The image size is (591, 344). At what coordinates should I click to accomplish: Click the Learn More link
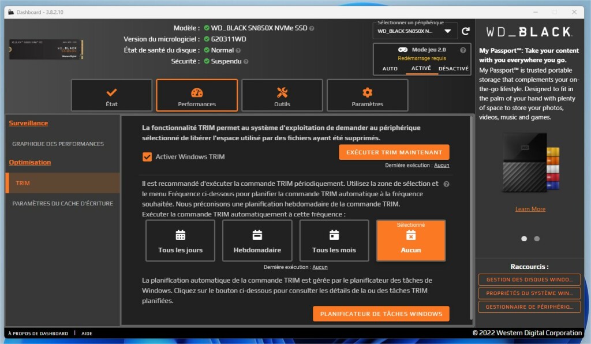click(x=530, y=209)
